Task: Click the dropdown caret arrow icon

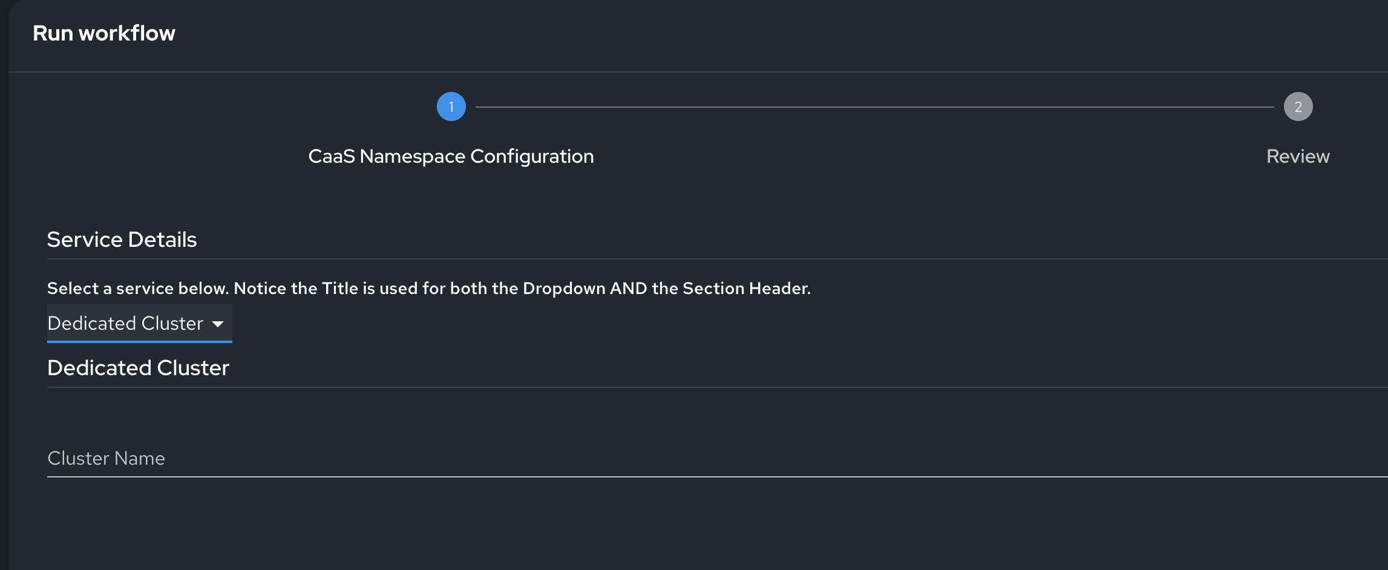Action: coord(218,324)
